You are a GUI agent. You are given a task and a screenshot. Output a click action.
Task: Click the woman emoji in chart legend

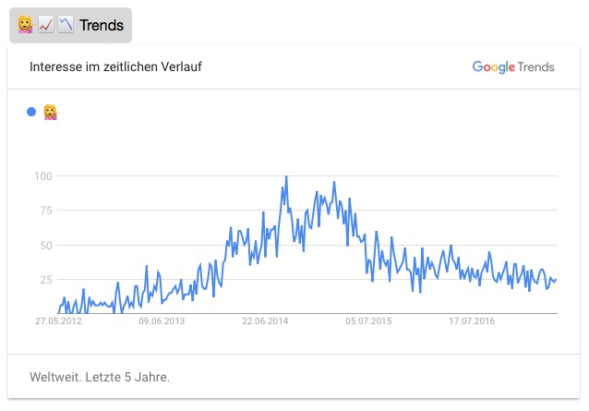coord(51,112)
